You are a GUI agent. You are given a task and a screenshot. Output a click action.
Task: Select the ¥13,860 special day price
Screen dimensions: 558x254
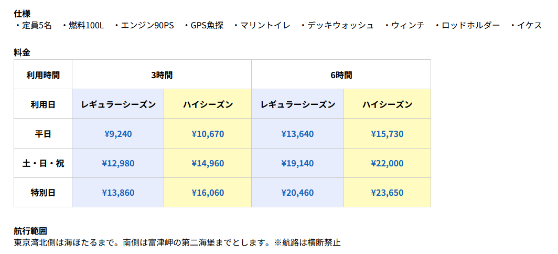(x=118, y=193)
